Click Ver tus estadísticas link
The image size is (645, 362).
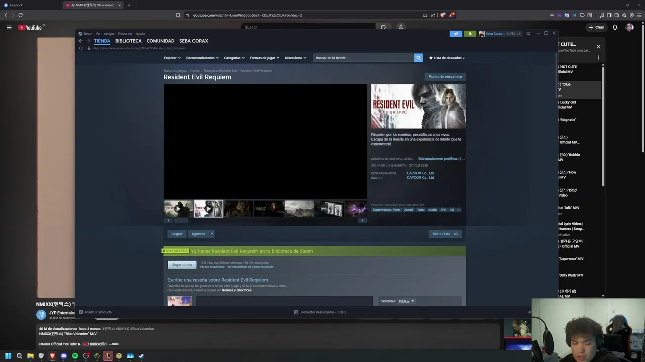tap(212, 267)
